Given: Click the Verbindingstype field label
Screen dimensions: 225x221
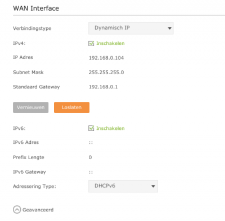Looking at the screenshot, I should [x=32, y=29].
